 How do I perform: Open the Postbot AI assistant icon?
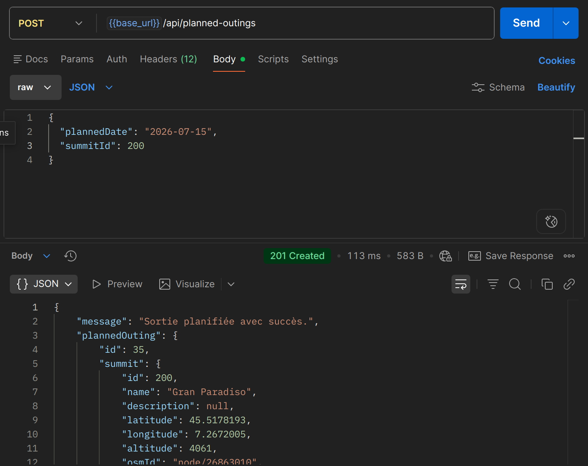(551, 221)
